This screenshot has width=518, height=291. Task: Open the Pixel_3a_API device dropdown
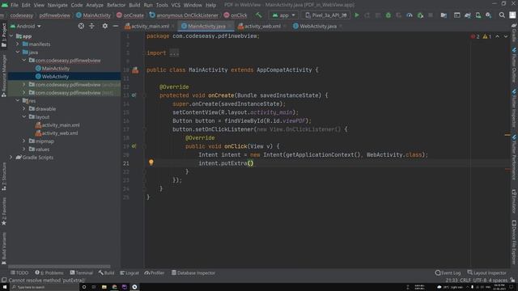pos(325,15)
